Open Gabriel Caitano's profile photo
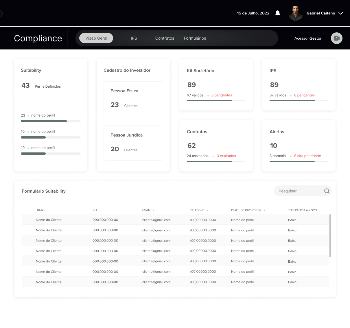 pyautogui.click(x=295, y=13)
